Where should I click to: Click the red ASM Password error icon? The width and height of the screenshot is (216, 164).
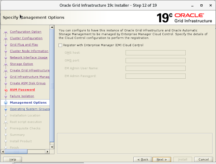pos(6,90)
